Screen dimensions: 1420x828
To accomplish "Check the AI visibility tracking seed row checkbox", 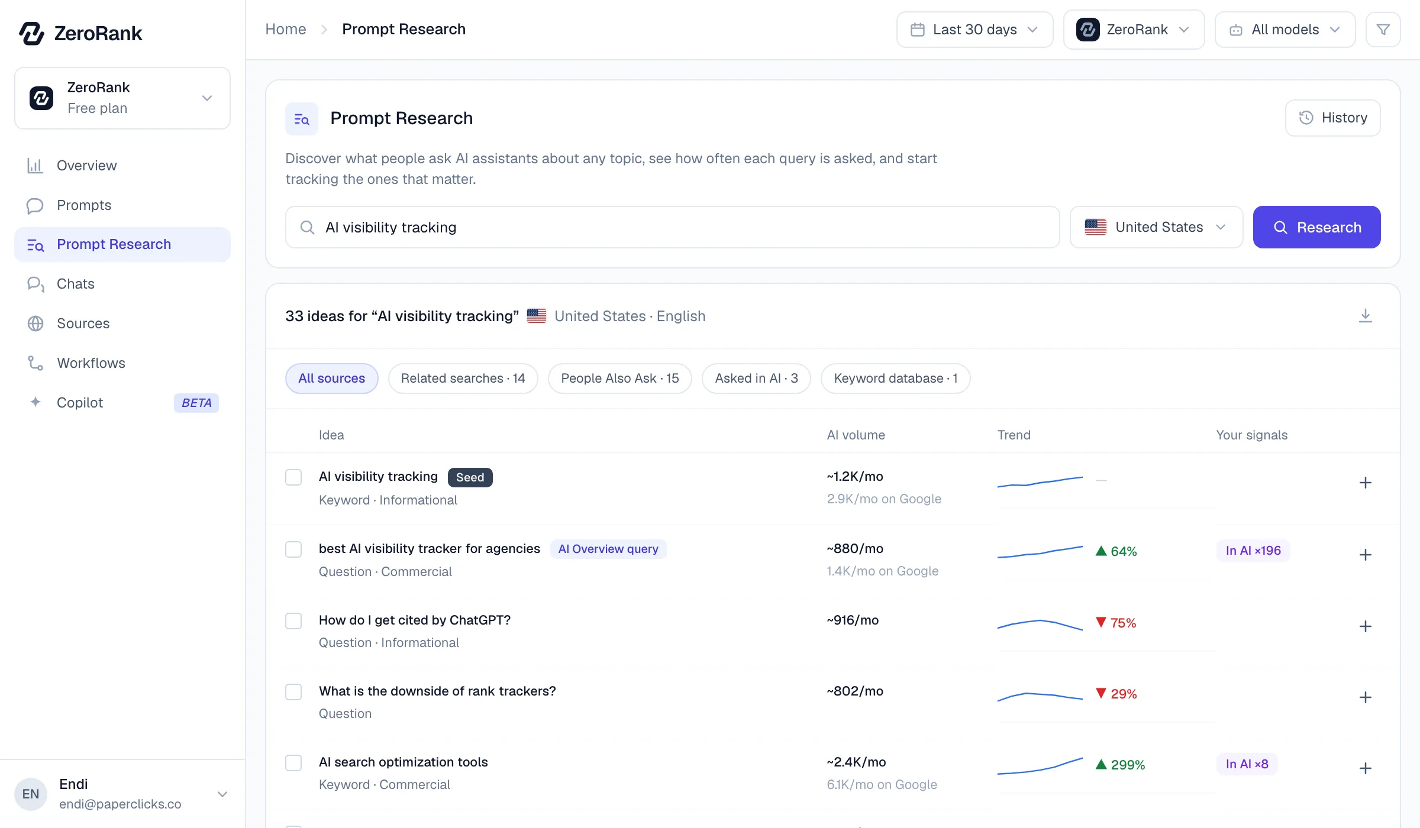I will coord(293,477).
